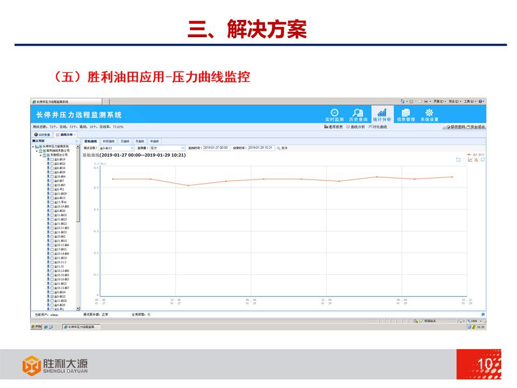This screenshot has height=388, width=517.
Task: Collapse the 东胜桓台公司 tree node
Action: [40, 155]
